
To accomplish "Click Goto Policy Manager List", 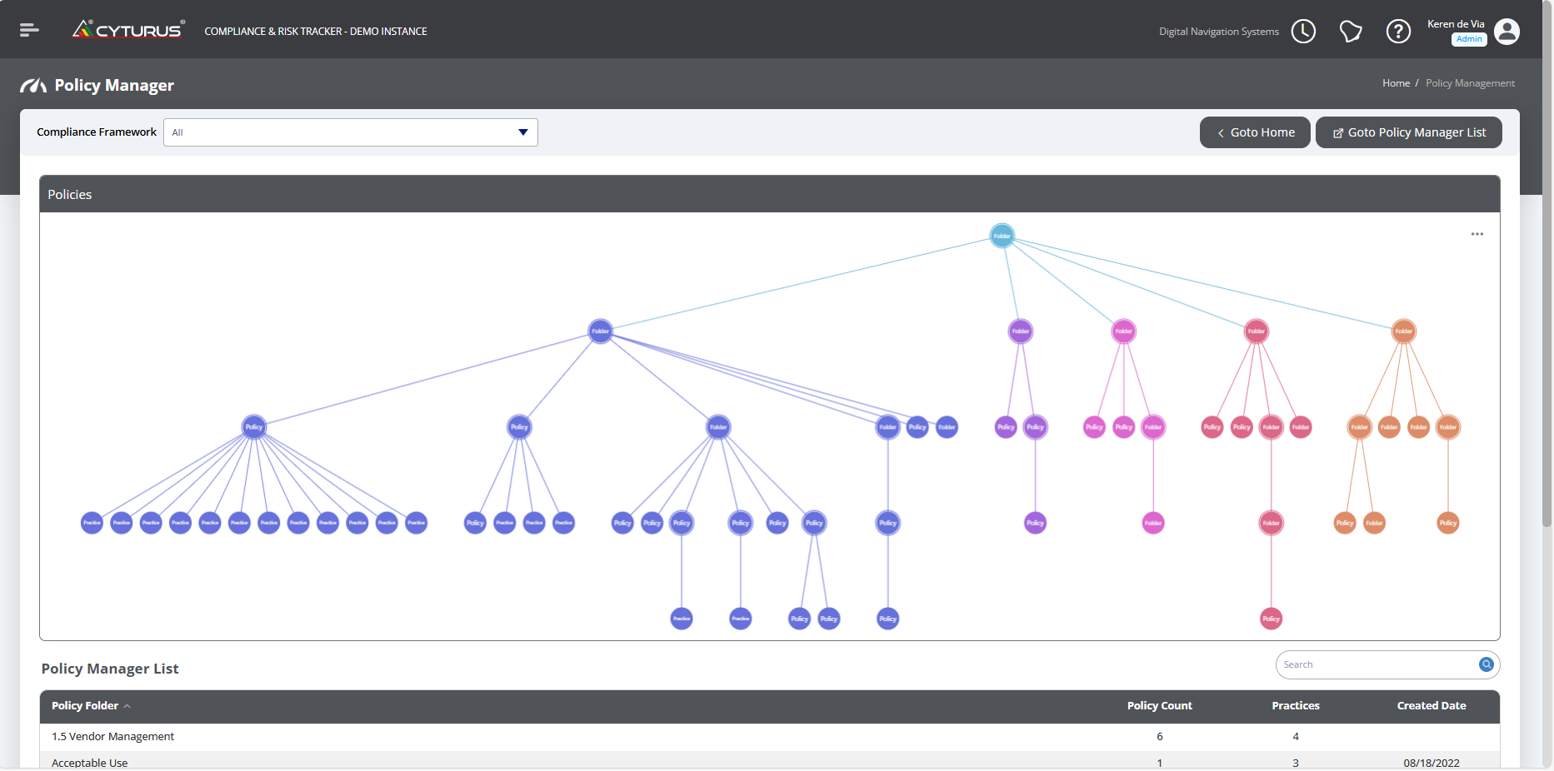I will [x=1408, y=132].
